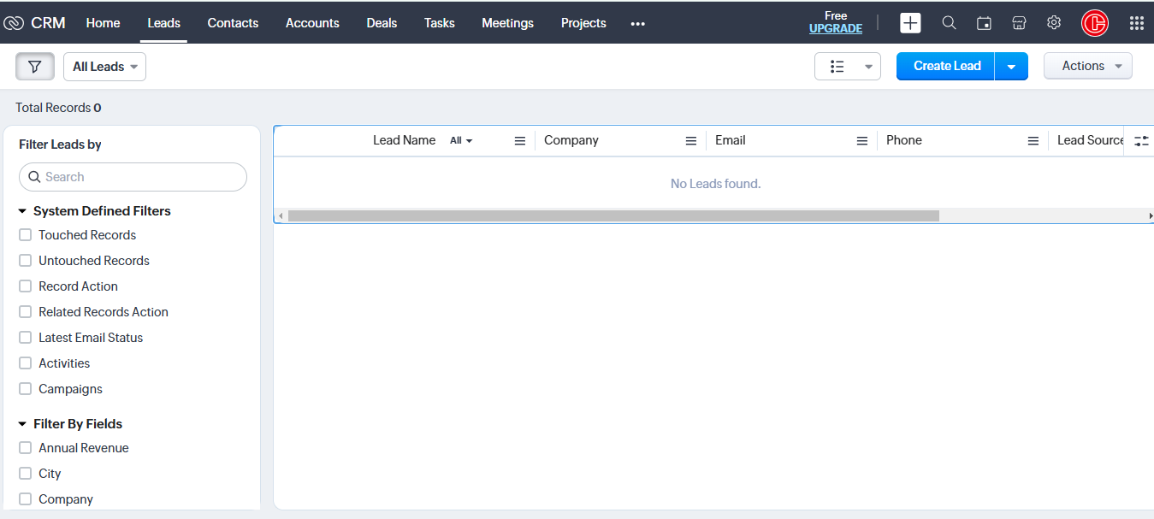This screenshot has height=519, width=1154.
Task: Open the manage columns settings icon
Action: (x=1141, y=141)
